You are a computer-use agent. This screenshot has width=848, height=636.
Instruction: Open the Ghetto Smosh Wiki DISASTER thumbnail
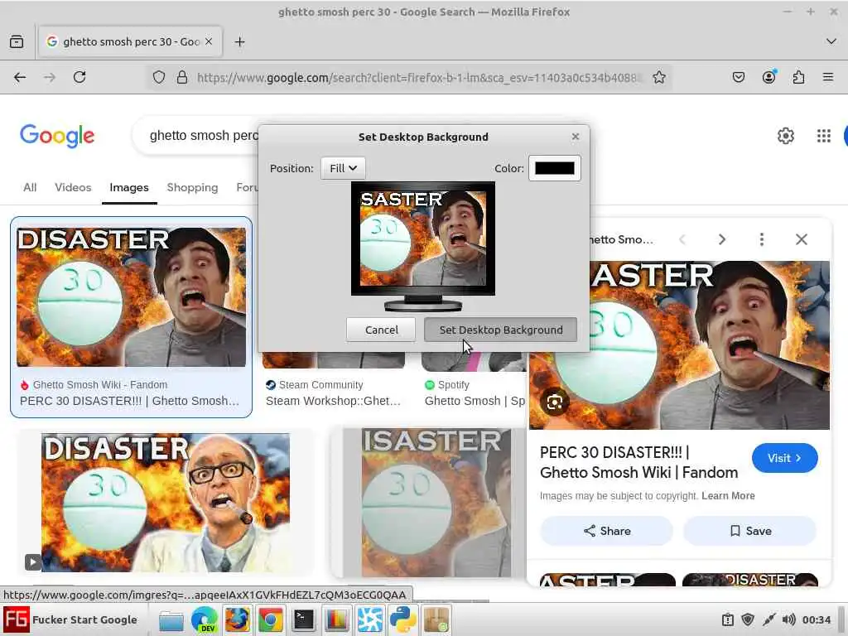(131, 297)
